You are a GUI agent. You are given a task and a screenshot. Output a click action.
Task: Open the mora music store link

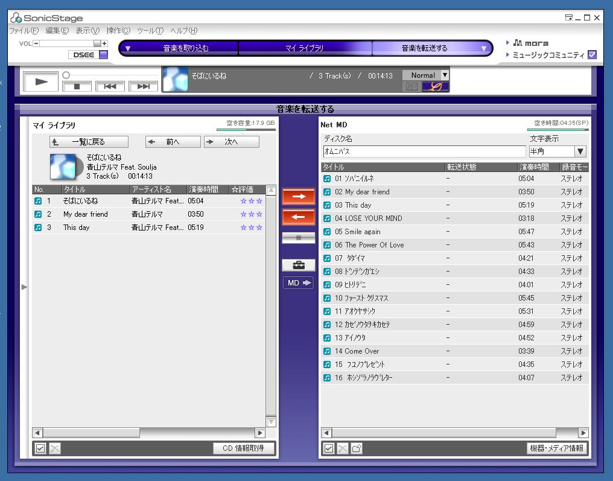pos(530,43)
